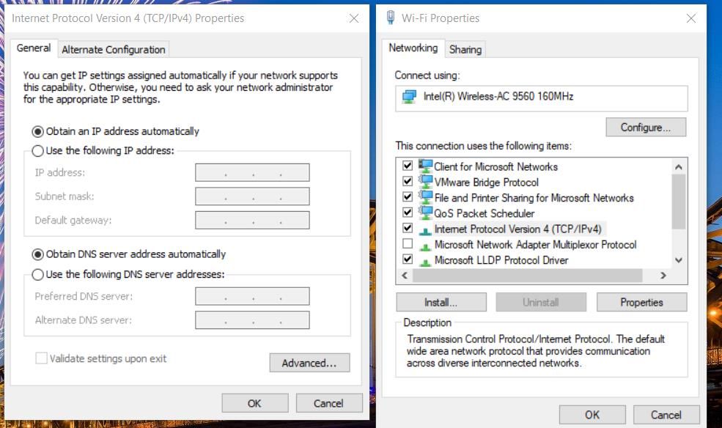Click the Subnet mask input field
The image size is (722, 428).
[252, 196]
